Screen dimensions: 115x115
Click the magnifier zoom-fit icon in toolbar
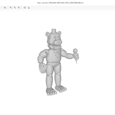pos(5,7)
